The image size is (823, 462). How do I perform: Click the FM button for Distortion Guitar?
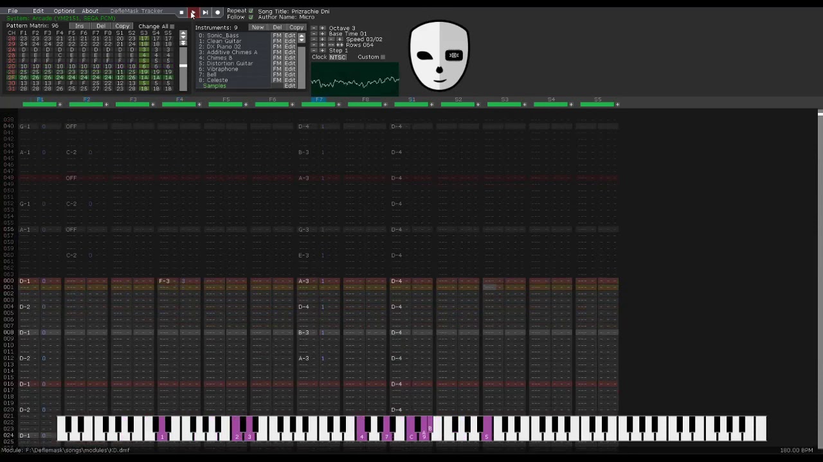pos(277,64)
